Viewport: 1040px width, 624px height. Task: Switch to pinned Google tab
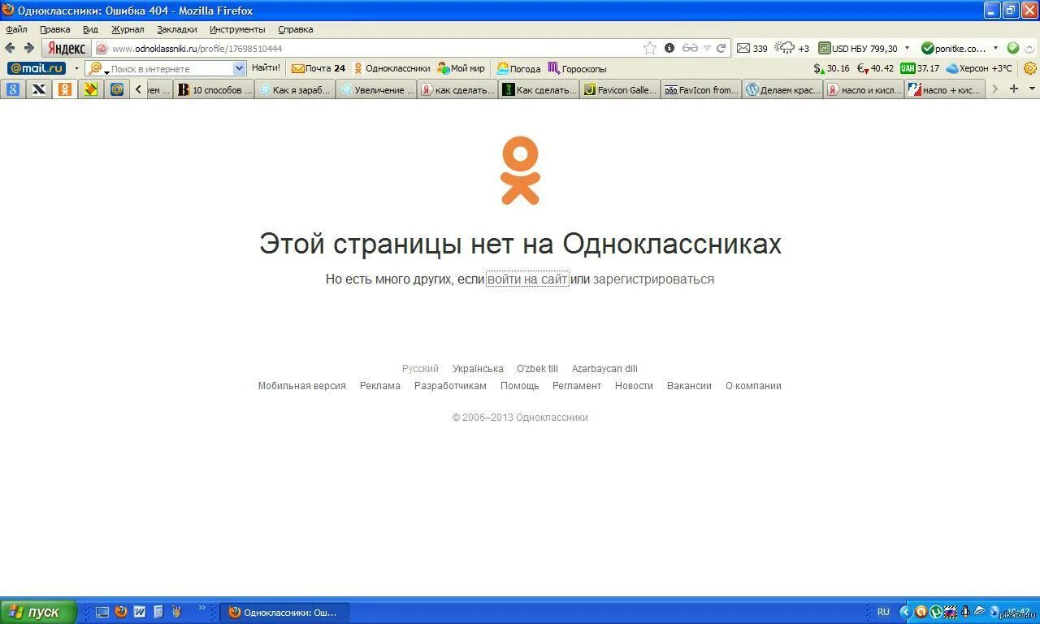(13, 89)
